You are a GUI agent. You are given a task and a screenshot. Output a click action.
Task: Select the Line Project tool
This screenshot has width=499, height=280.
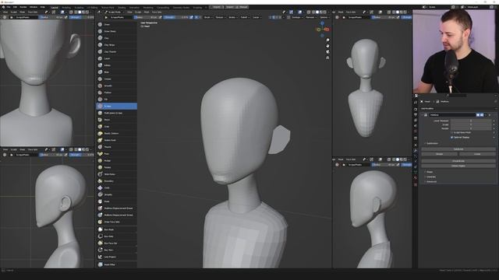(x=116, y=257)
